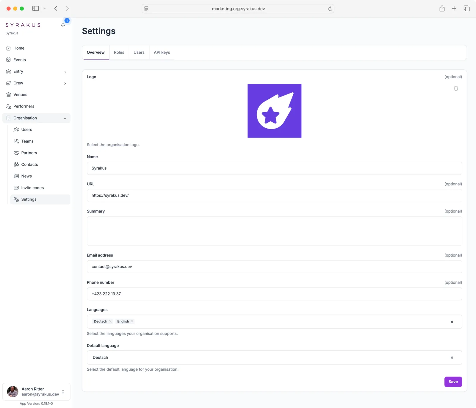The width and height of the screenshot is (476, 408).
Task: Open the Teams section under Organisation
Action: click(27, 141)
